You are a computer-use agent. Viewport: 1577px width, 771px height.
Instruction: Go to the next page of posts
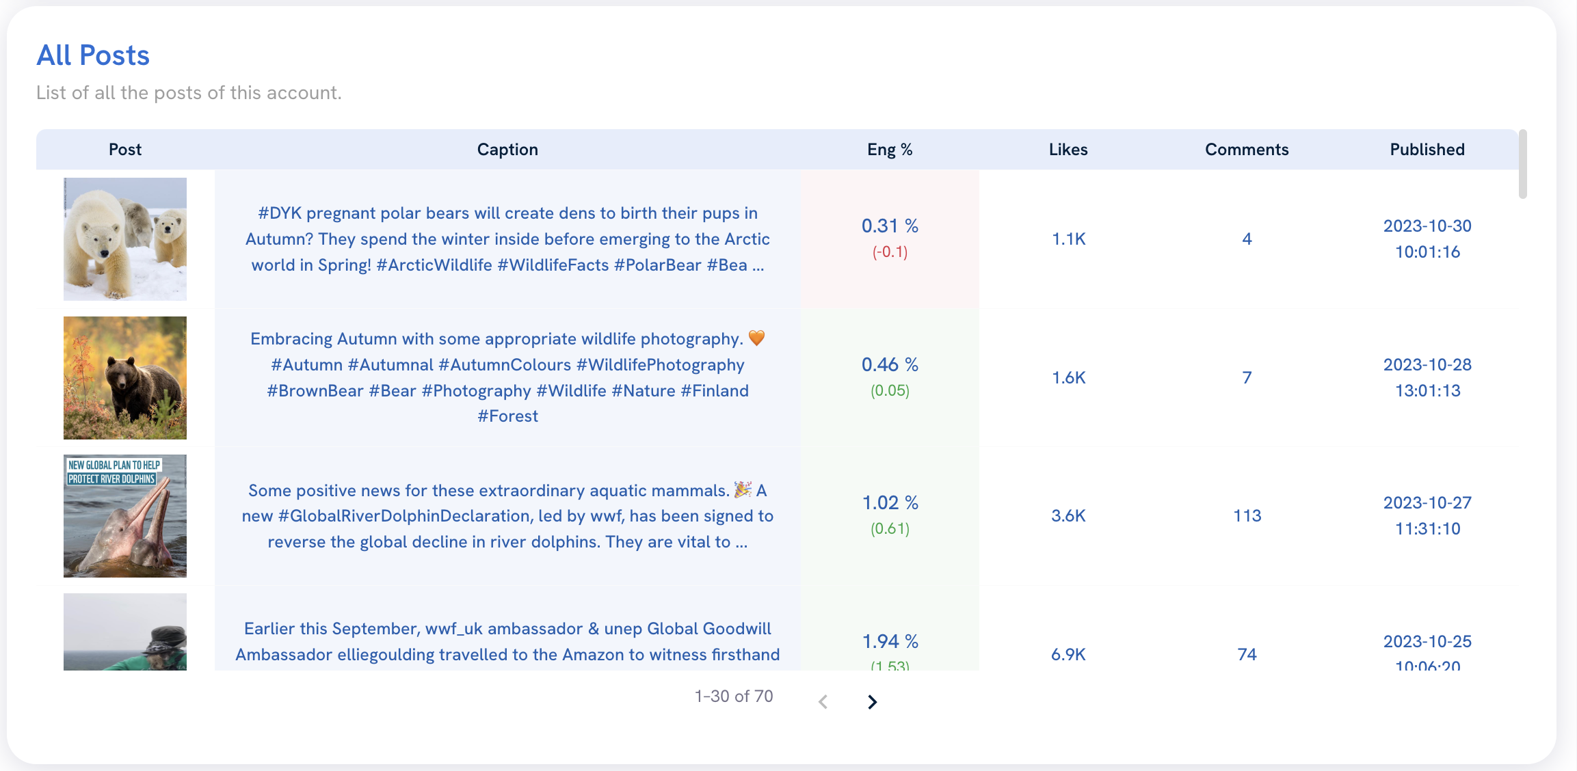872,702
